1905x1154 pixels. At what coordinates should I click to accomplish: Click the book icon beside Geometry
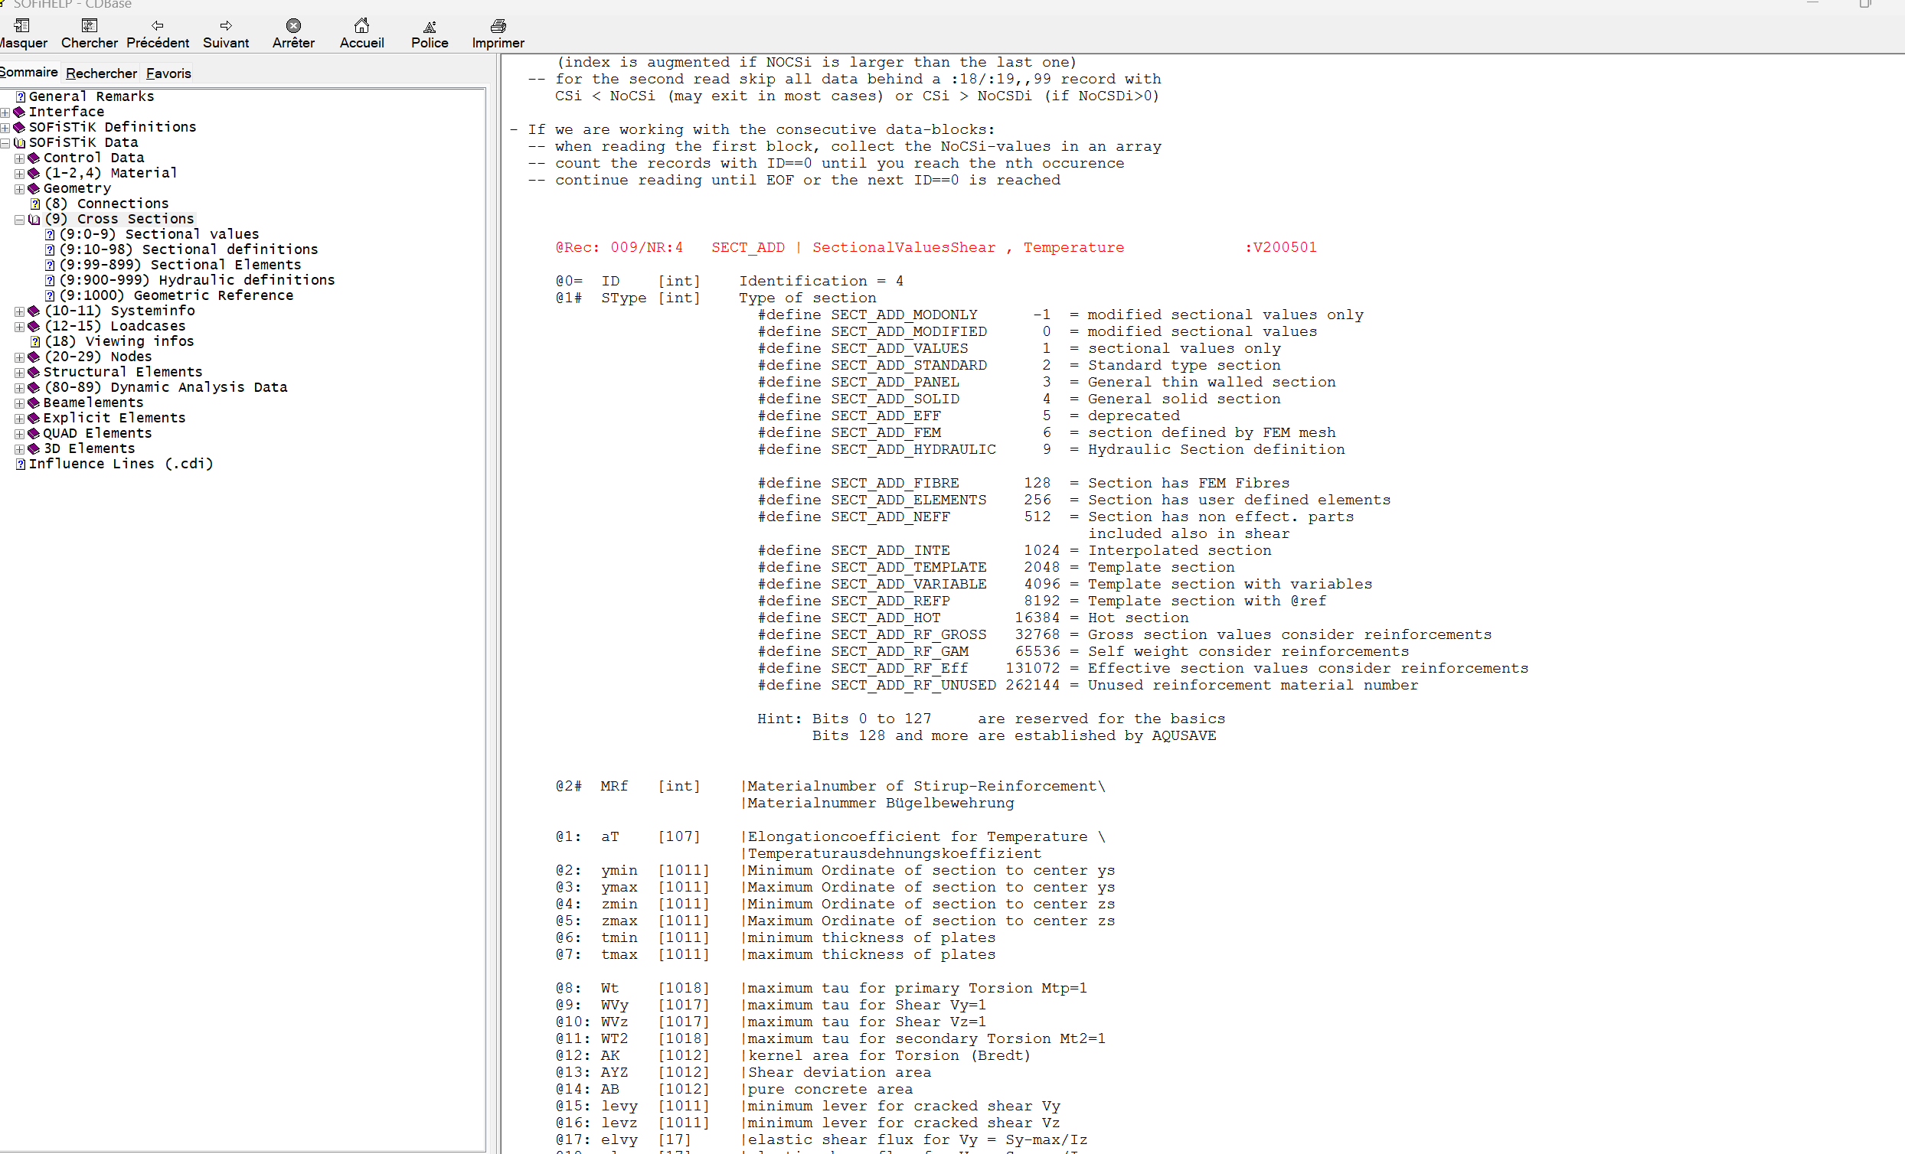tap(34, 189)
